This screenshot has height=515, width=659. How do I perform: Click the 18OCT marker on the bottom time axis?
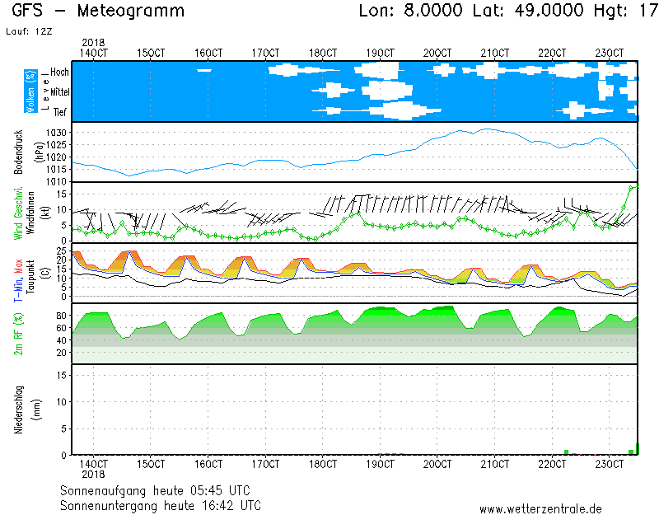[x=323, y=465]
